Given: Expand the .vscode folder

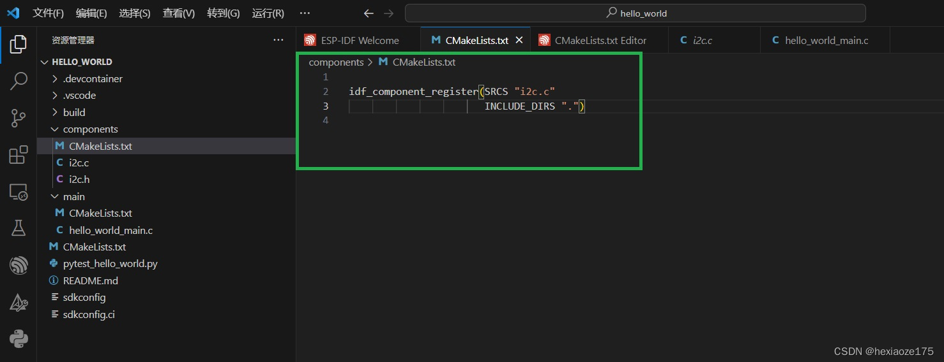Looking at the screenshot, I should [x=166, y=95].
